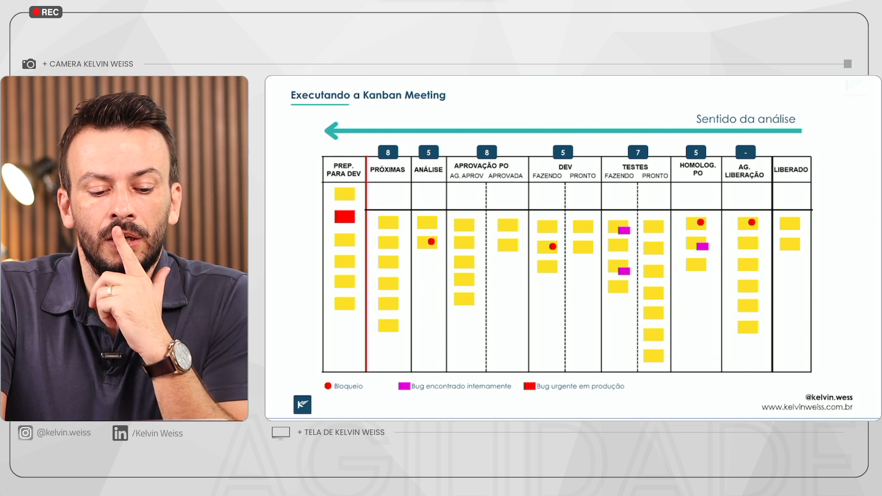882x496 pixels.
Task: Click the Bug urgente em produção legend text
Action: tap(581, 386)
